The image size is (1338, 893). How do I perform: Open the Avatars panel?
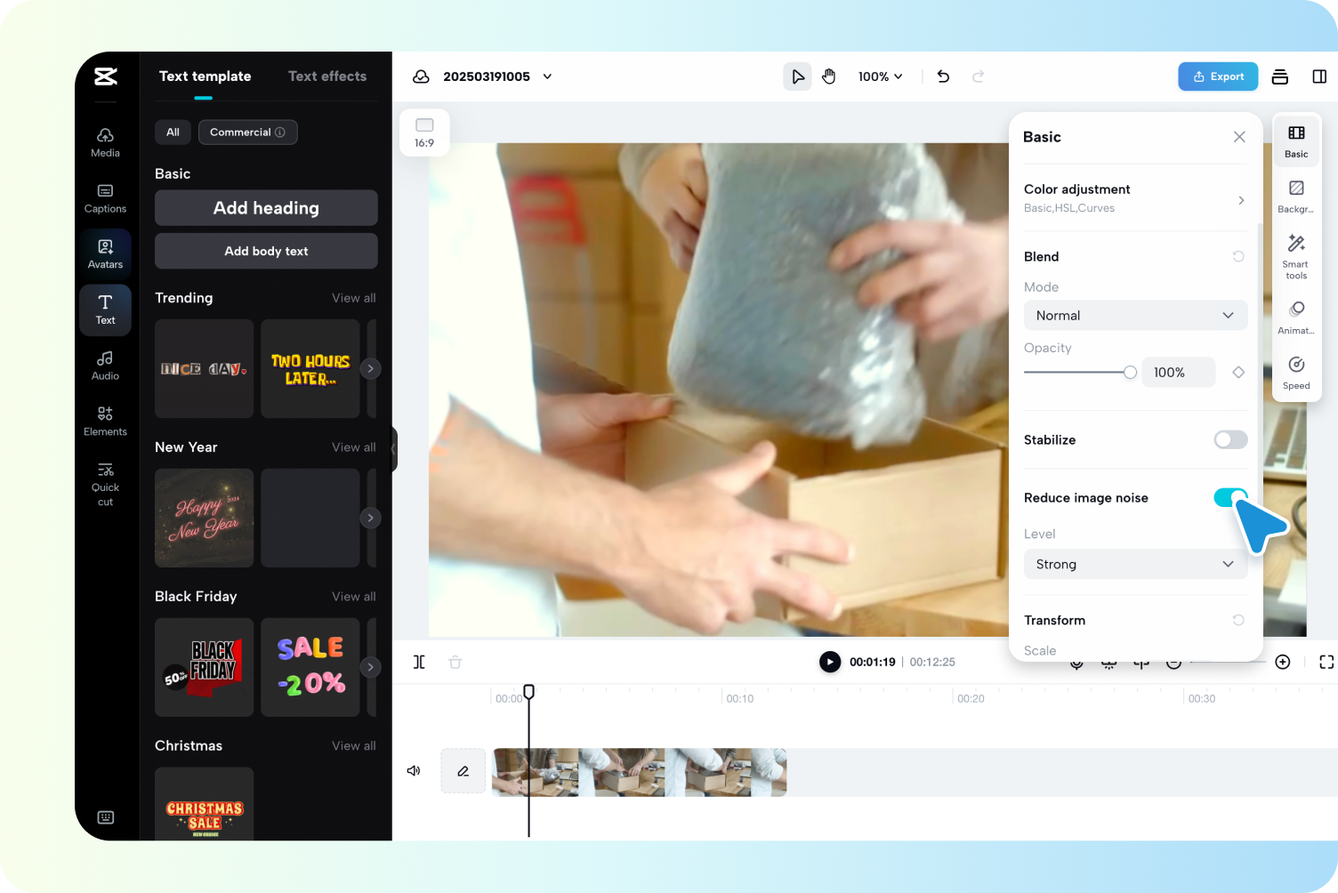(x=105, y=254)
